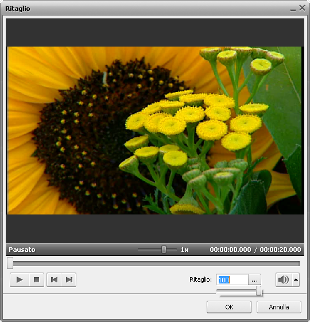Confirm the changes with OK
This screenshot has height=322, width=310.
click(229, 307)
